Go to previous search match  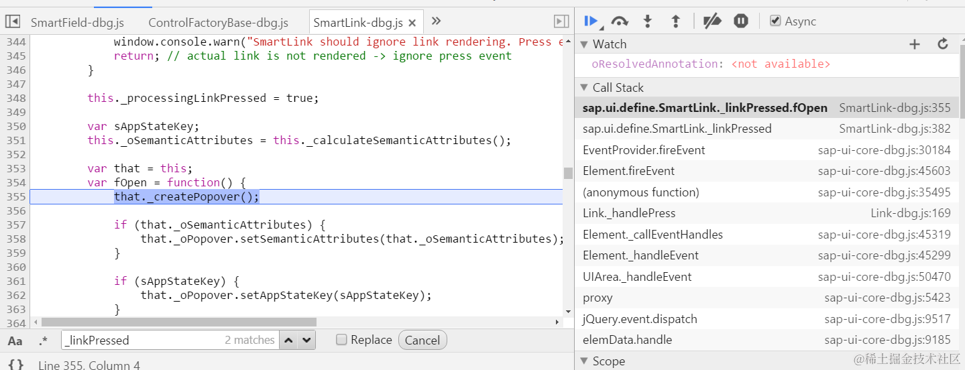pyautogui.click(x=289, y=341)
